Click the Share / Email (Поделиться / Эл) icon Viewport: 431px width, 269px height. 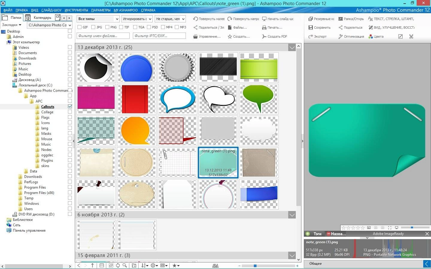pos(195,27)
